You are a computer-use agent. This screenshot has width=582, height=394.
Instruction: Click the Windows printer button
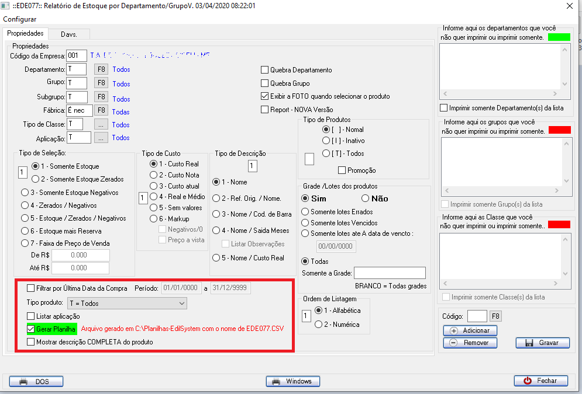pos(292,381)
